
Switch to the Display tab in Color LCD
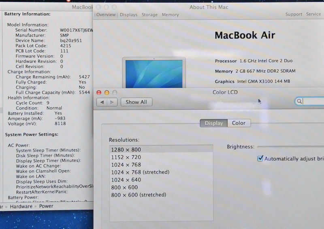click(214, 123)
